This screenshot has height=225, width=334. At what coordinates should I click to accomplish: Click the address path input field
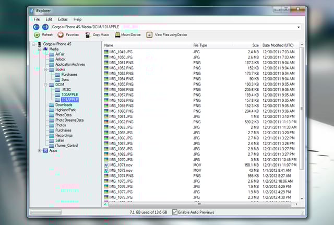tap(174, 27)
